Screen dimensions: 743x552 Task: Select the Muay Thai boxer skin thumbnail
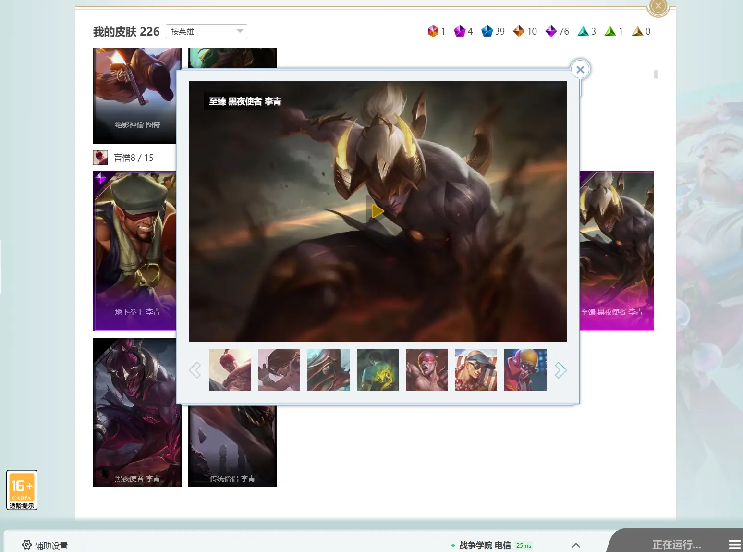pos(427,370)
